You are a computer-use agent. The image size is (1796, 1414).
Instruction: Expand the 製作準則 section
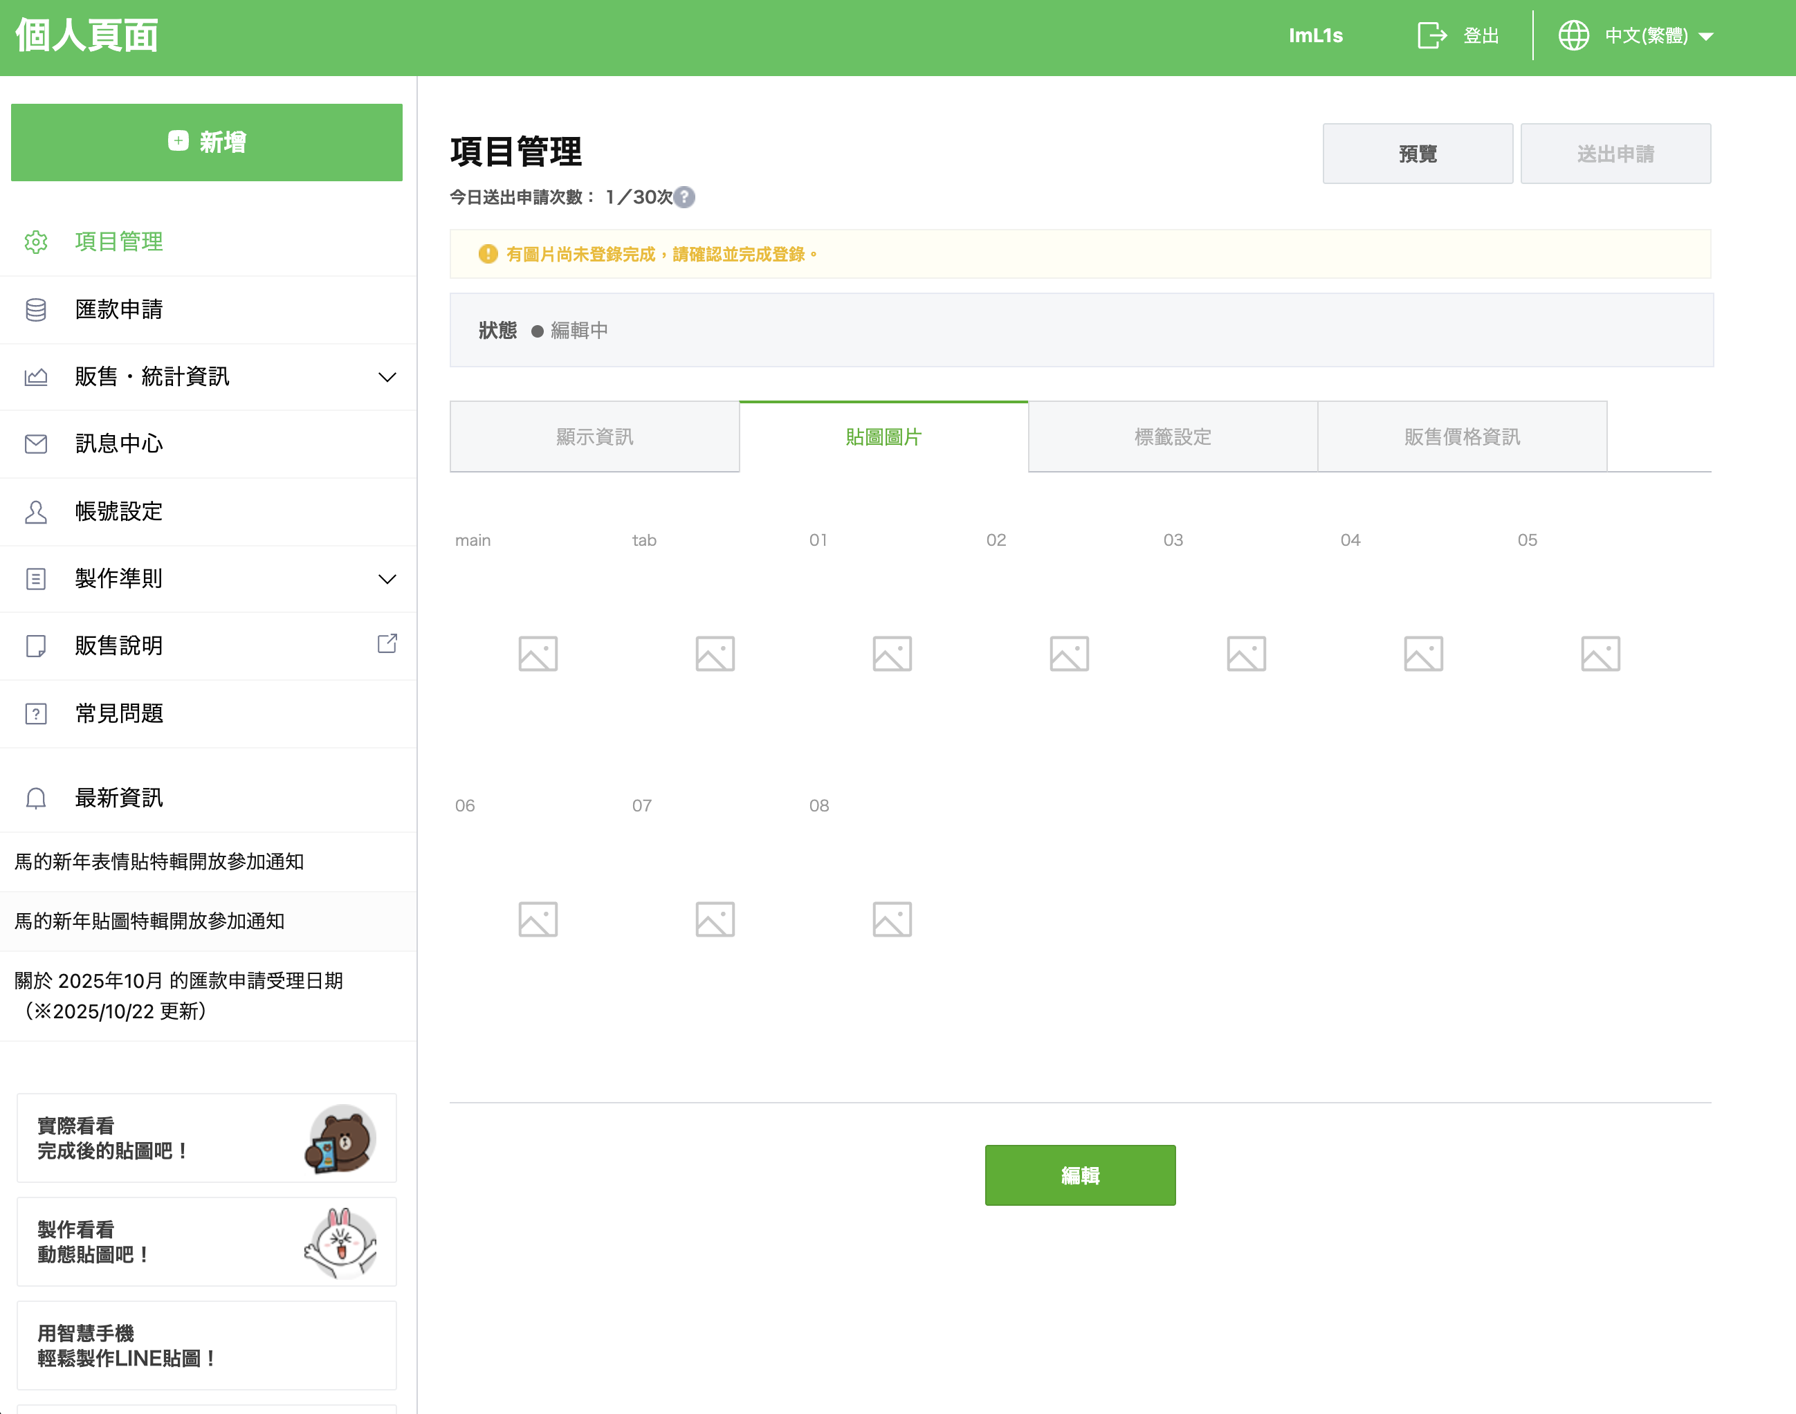tap(387, 579)
